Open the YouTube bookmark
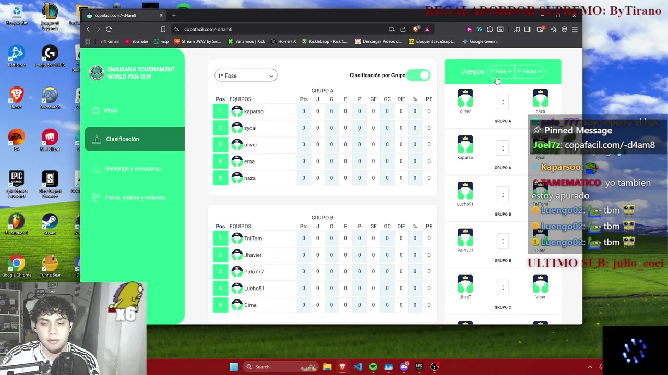668x375 pixels. [x=136, y=41]
